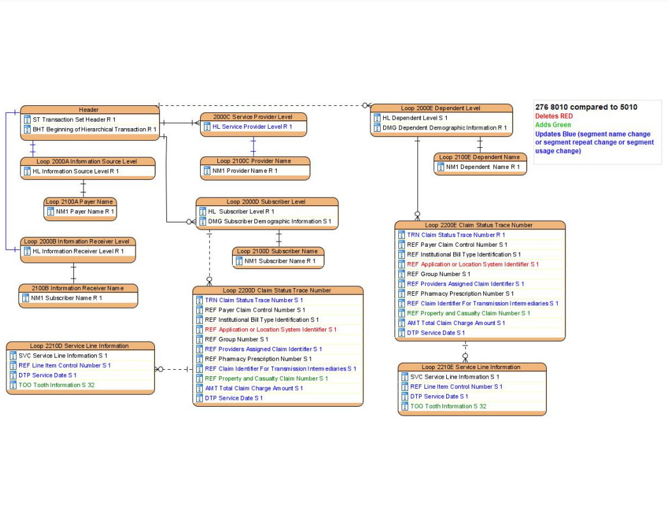Select Loop 2210D Service Line Information title
This screenshot has width=668, height=517.
[x=79, y=346]
